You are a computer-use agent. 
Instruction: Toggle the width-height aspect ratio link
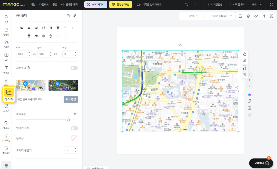click(x=35, y=54)
